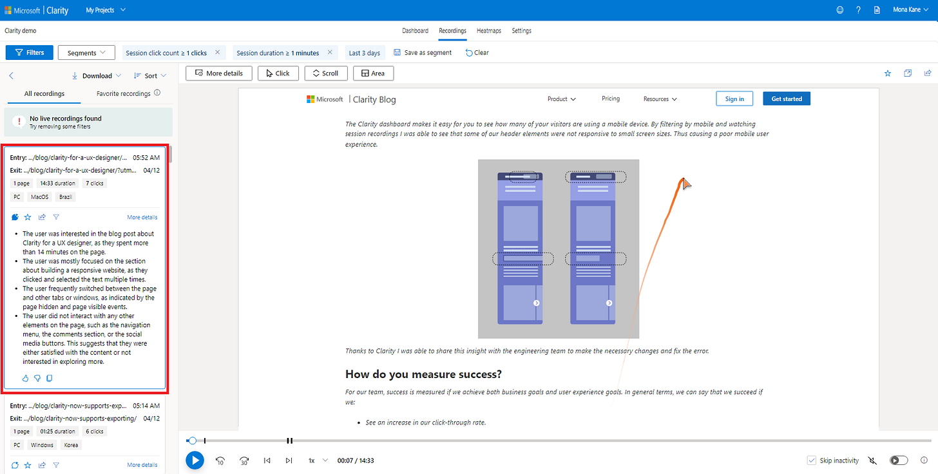Share the 05:14 AM recording
The height and width of the screenshot is (474, 938).
42,465
